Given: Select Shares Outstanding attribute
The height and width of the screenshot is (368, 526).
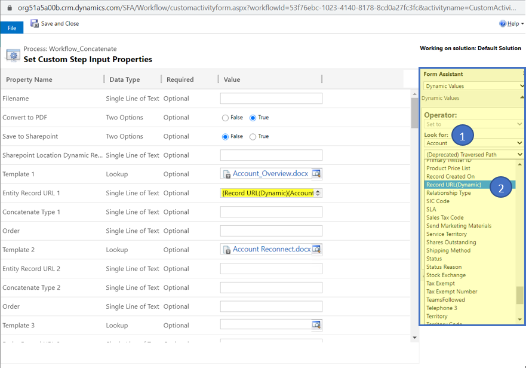Looking at the screenshot, I should [451, 242].
